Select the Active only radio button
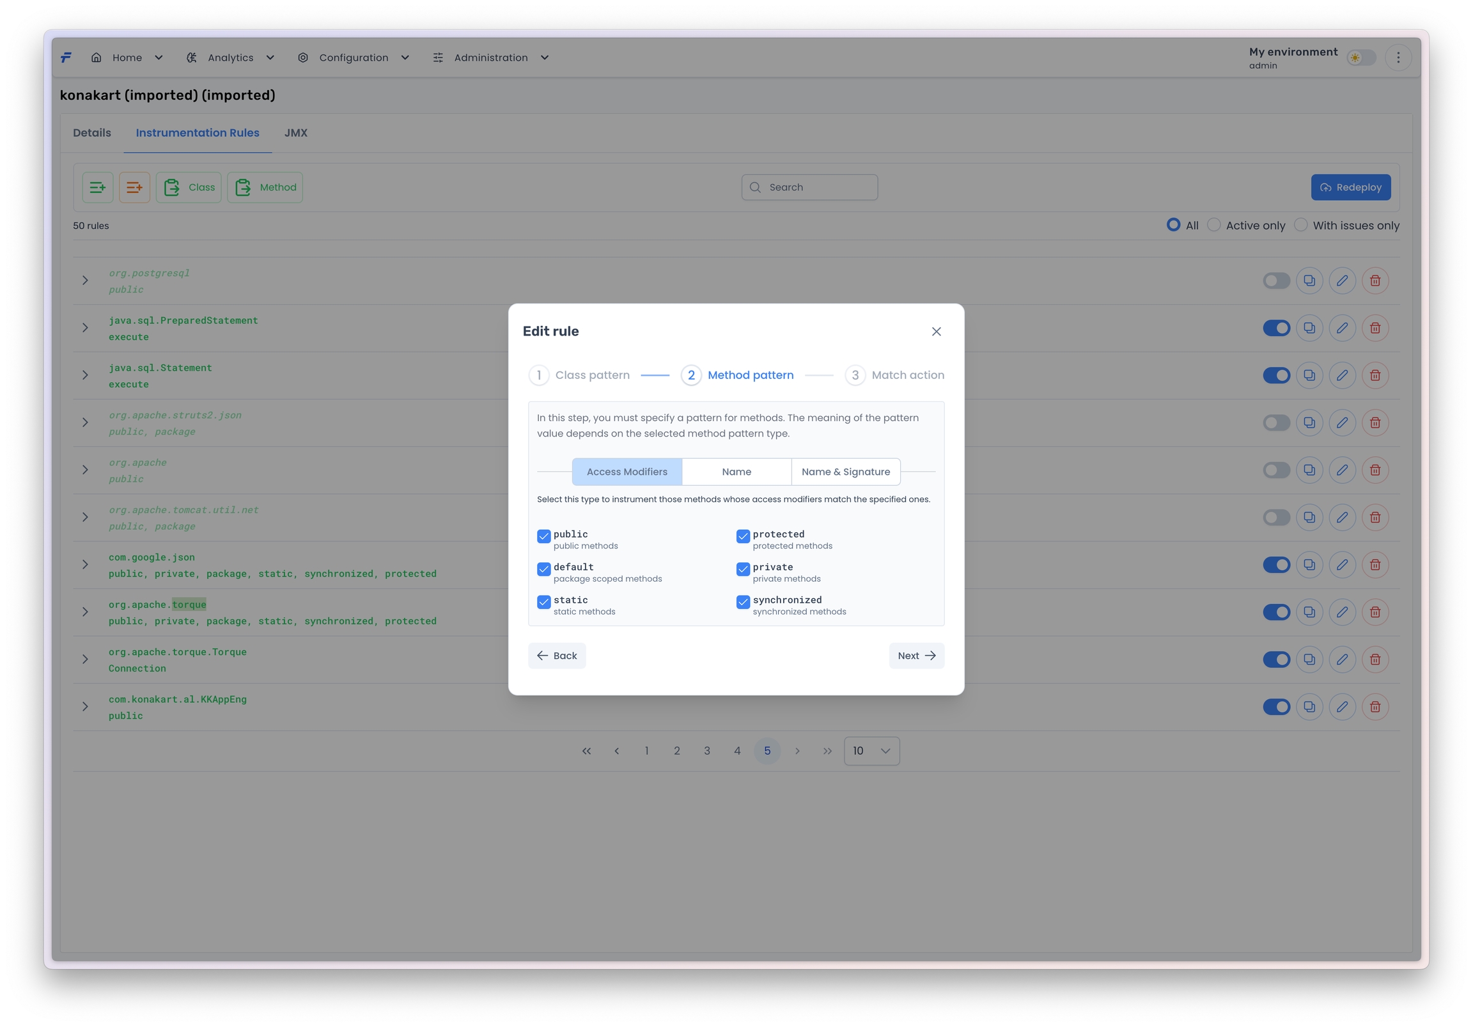This screenshot has height=1027, width=1473. click(1214, 225)
